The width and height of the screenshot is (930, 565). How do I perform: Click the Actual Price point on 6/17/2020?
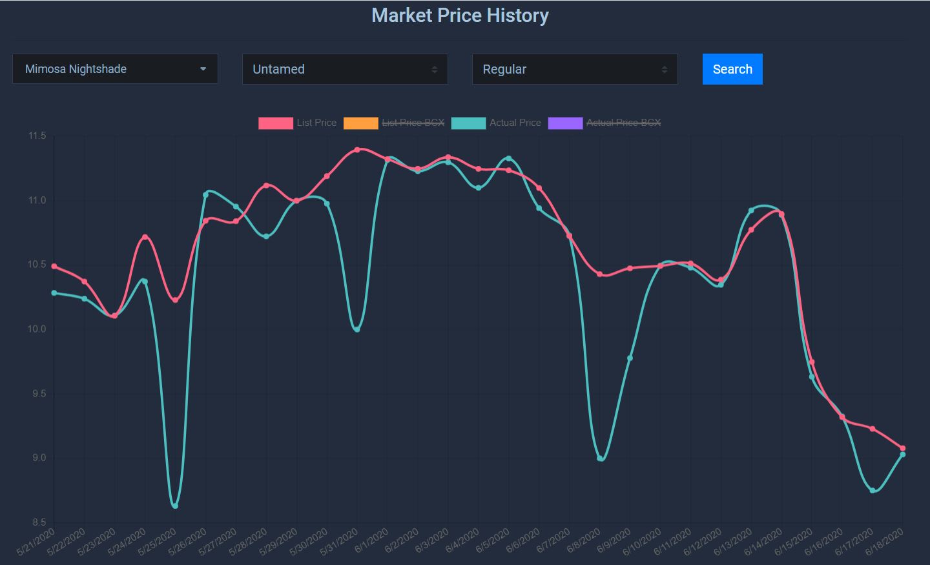[x=873, y=491]
